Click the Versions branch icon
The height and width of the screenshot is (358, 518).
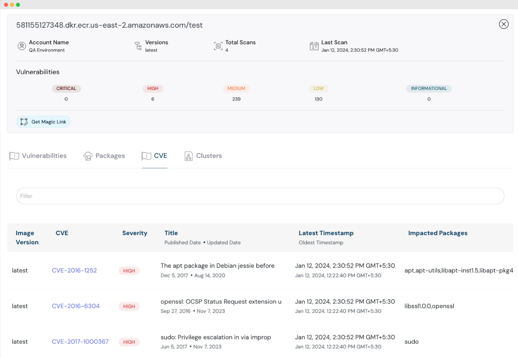(138, 46)
